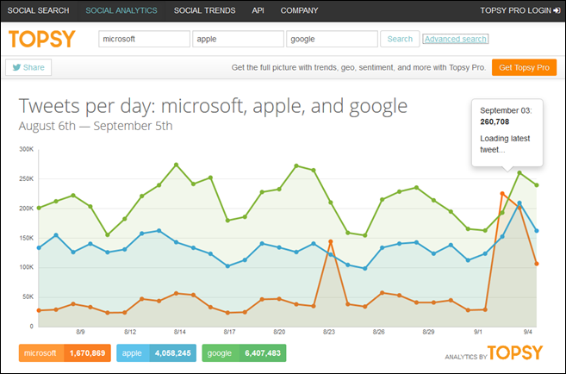Click the 9/1 x-axis date label
The height and width of the screenshot is (374, 566).
point(478,332)
